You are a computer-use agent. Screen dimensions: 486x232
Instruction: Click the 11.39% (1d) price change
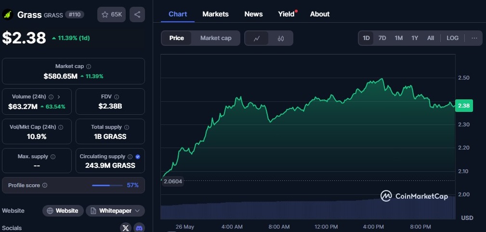pyautogui.click(x=71, y=38)
